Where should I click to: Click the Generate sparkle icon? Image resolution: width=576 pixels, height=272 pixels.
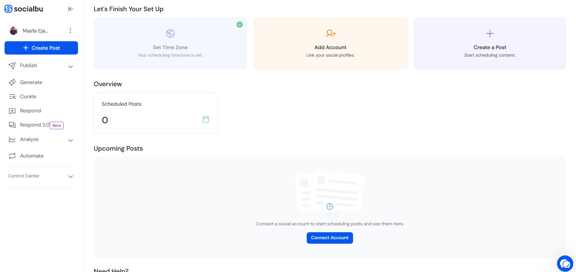click(x=12, y=82)
